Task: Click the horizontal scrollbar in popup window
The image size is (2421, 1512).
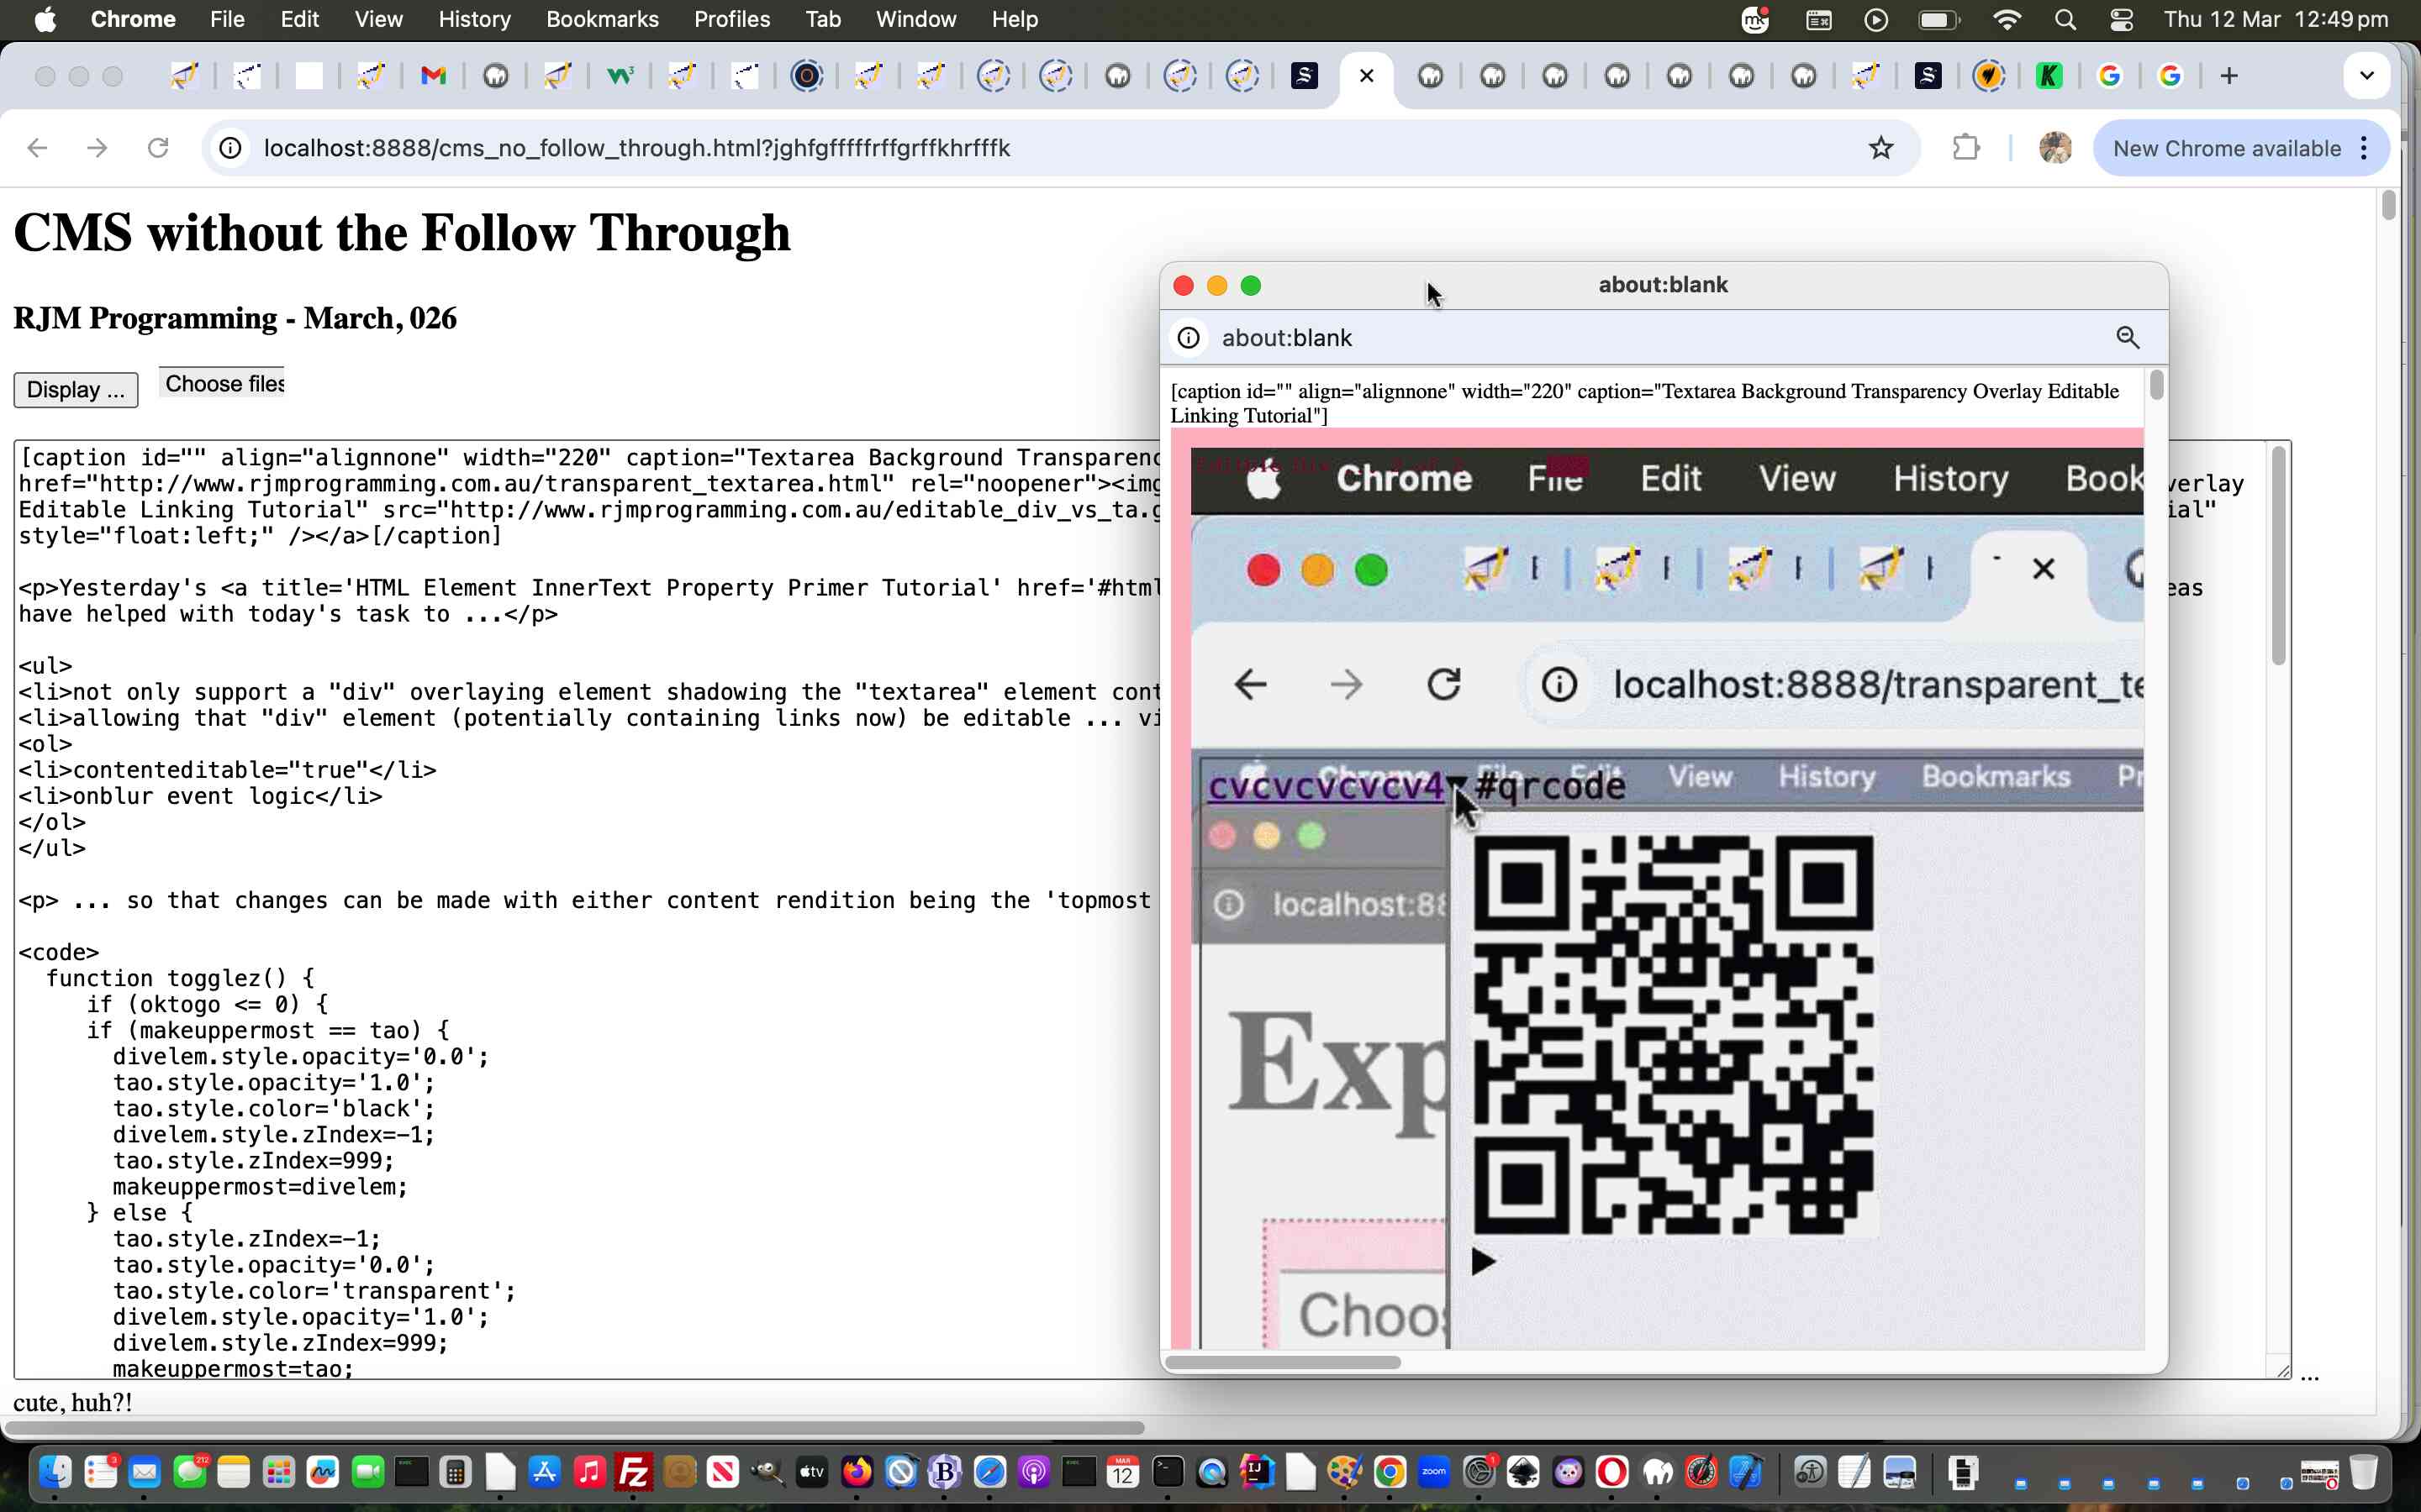Action: (x=1283, y=1362)
